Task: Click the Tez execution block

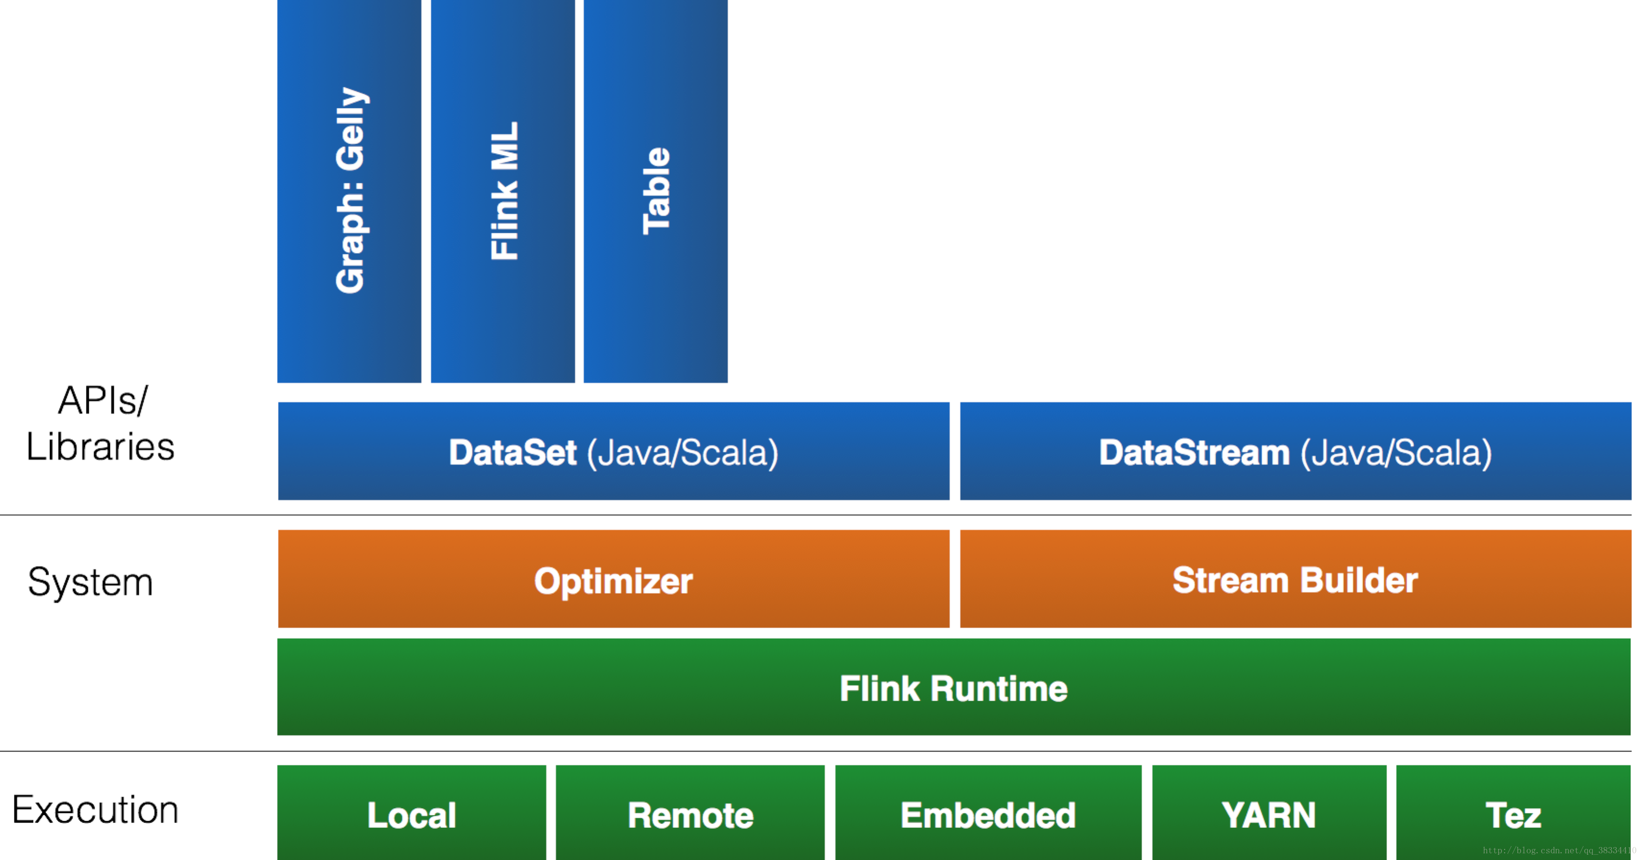Action: (x=1514, y=813)
